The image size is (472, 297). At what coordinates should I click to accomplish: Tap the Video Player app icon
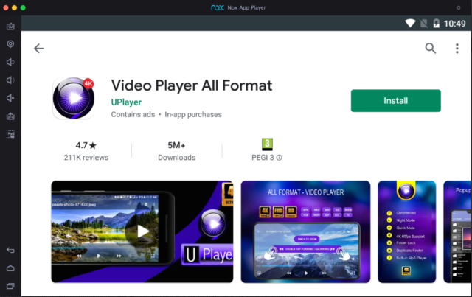(x=74, y=98)
